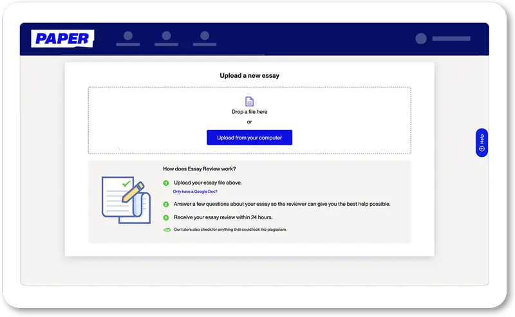Open the Help side tab
Viewport: 515px width, 317px height.
tap(482, 142)
